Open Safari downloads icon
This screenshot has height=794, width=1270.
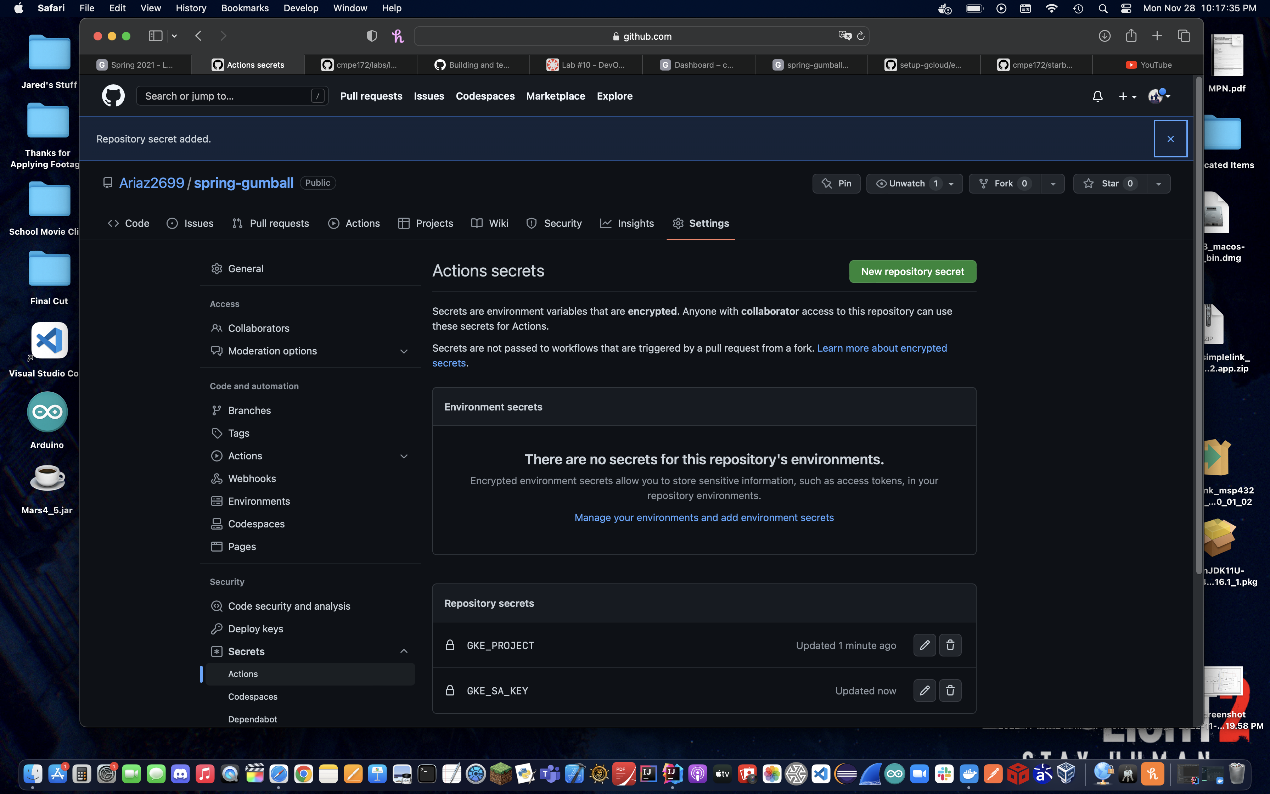click(x=1104, y=36)
